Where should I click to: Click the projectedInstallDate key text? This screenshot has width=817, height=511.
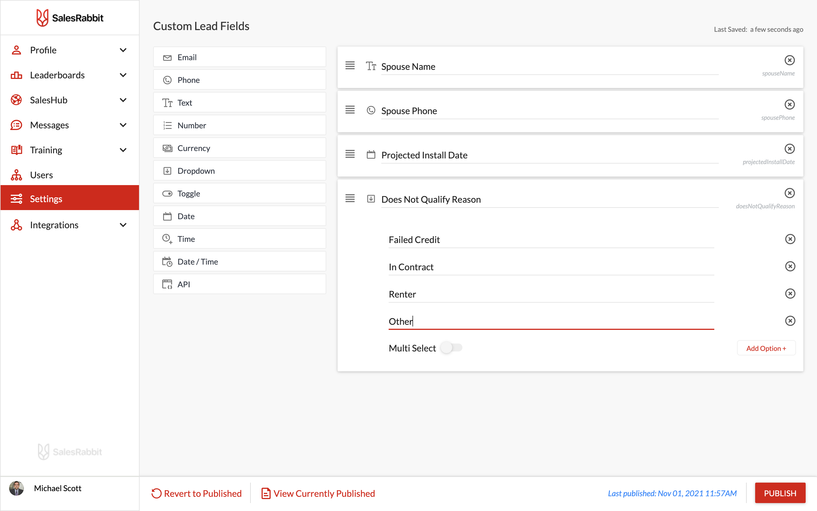[768, 162]
